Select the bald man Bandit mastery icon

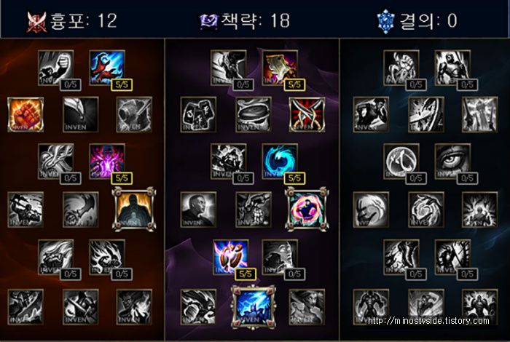click(x=198, y=209)
